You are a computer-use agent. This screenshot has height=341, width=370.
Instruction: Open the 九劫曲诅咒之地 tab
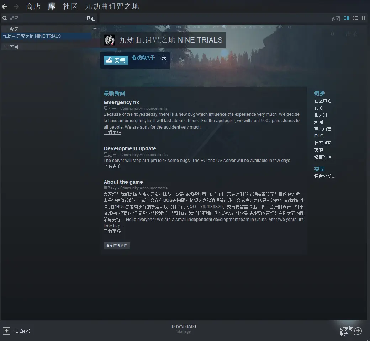coord(112,6)
